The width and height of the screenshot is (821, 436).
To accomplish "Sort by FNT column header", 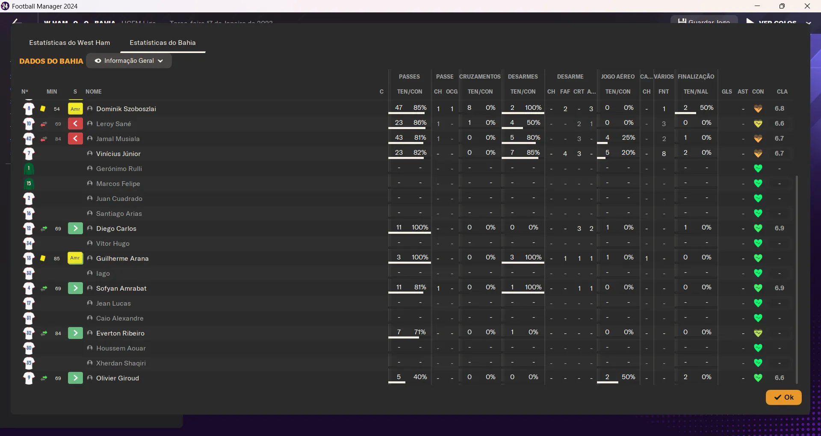I will [664, 91].
